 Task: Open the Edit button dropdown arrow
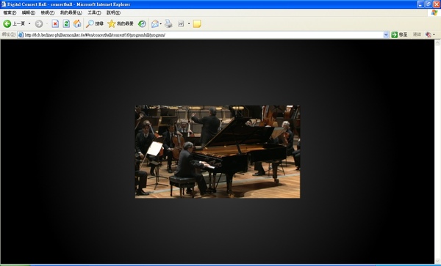[189, 24]
